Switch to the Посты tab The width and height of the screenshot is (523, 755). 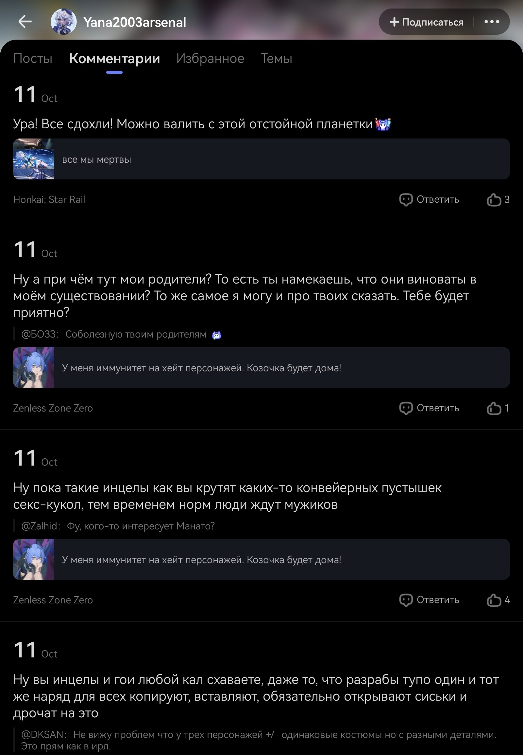click(x=33, y=58)
